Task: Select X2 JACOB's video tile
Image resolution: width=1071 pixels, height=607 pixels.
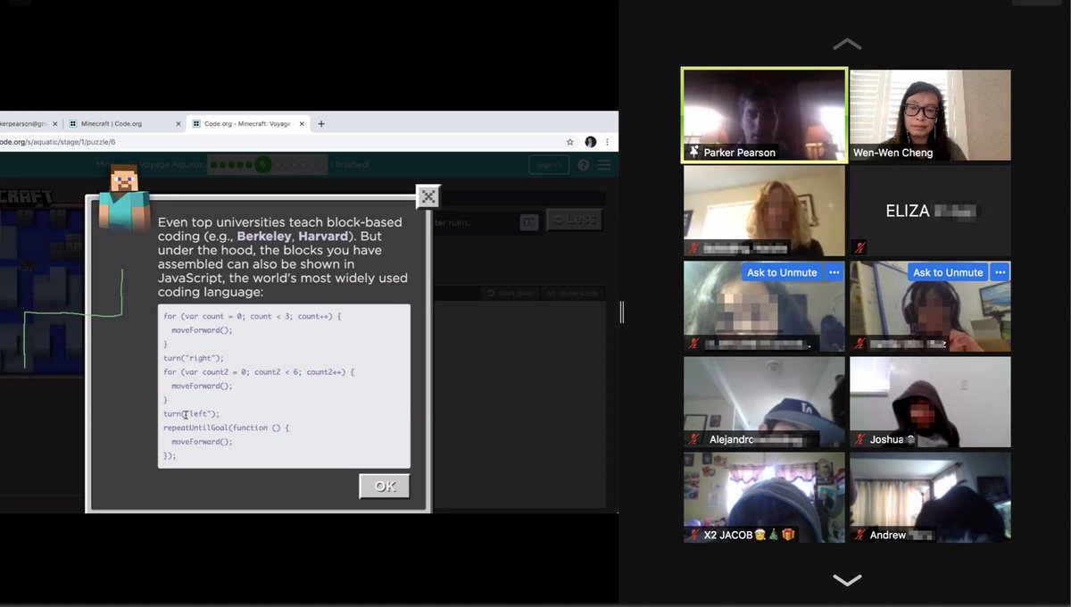Action: pos(764,497)
